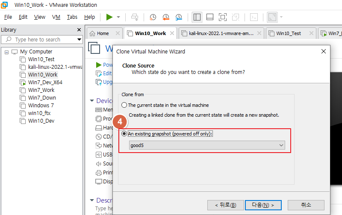Screen dimensions: 342x215
Task: Close the kali-linux-2022.1 tab
Action: click(259, 33)
